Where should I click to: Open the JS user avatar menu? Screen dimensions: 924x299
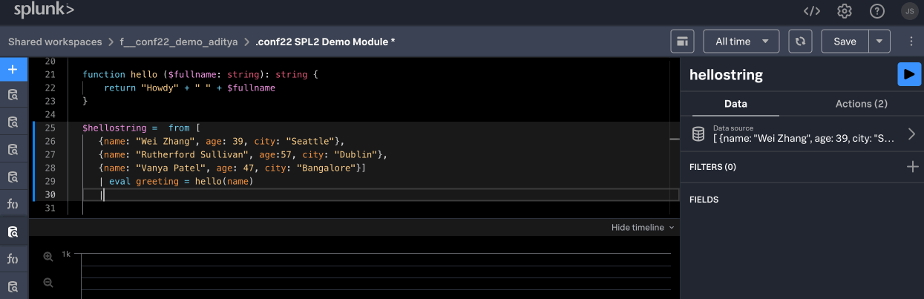909,11
